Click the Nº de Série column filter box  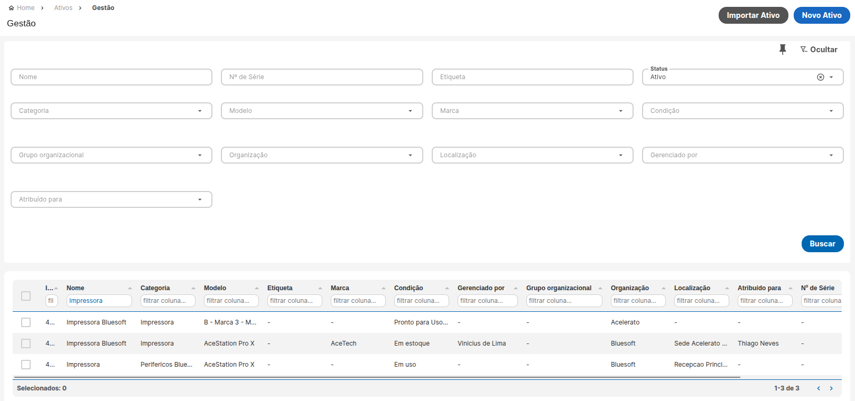(821, 301)
